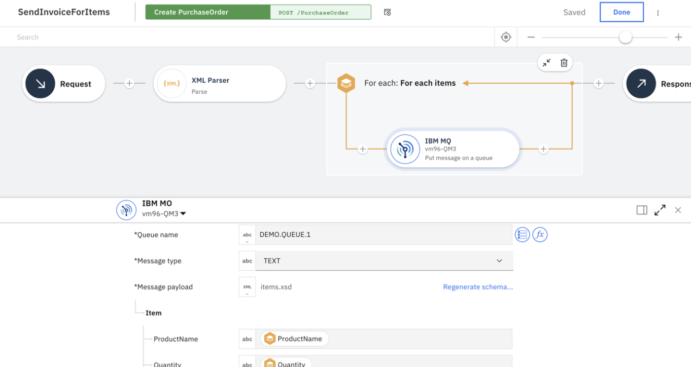Zoom out with the minus icon
The image size is (691, 367).
(531, 37)
